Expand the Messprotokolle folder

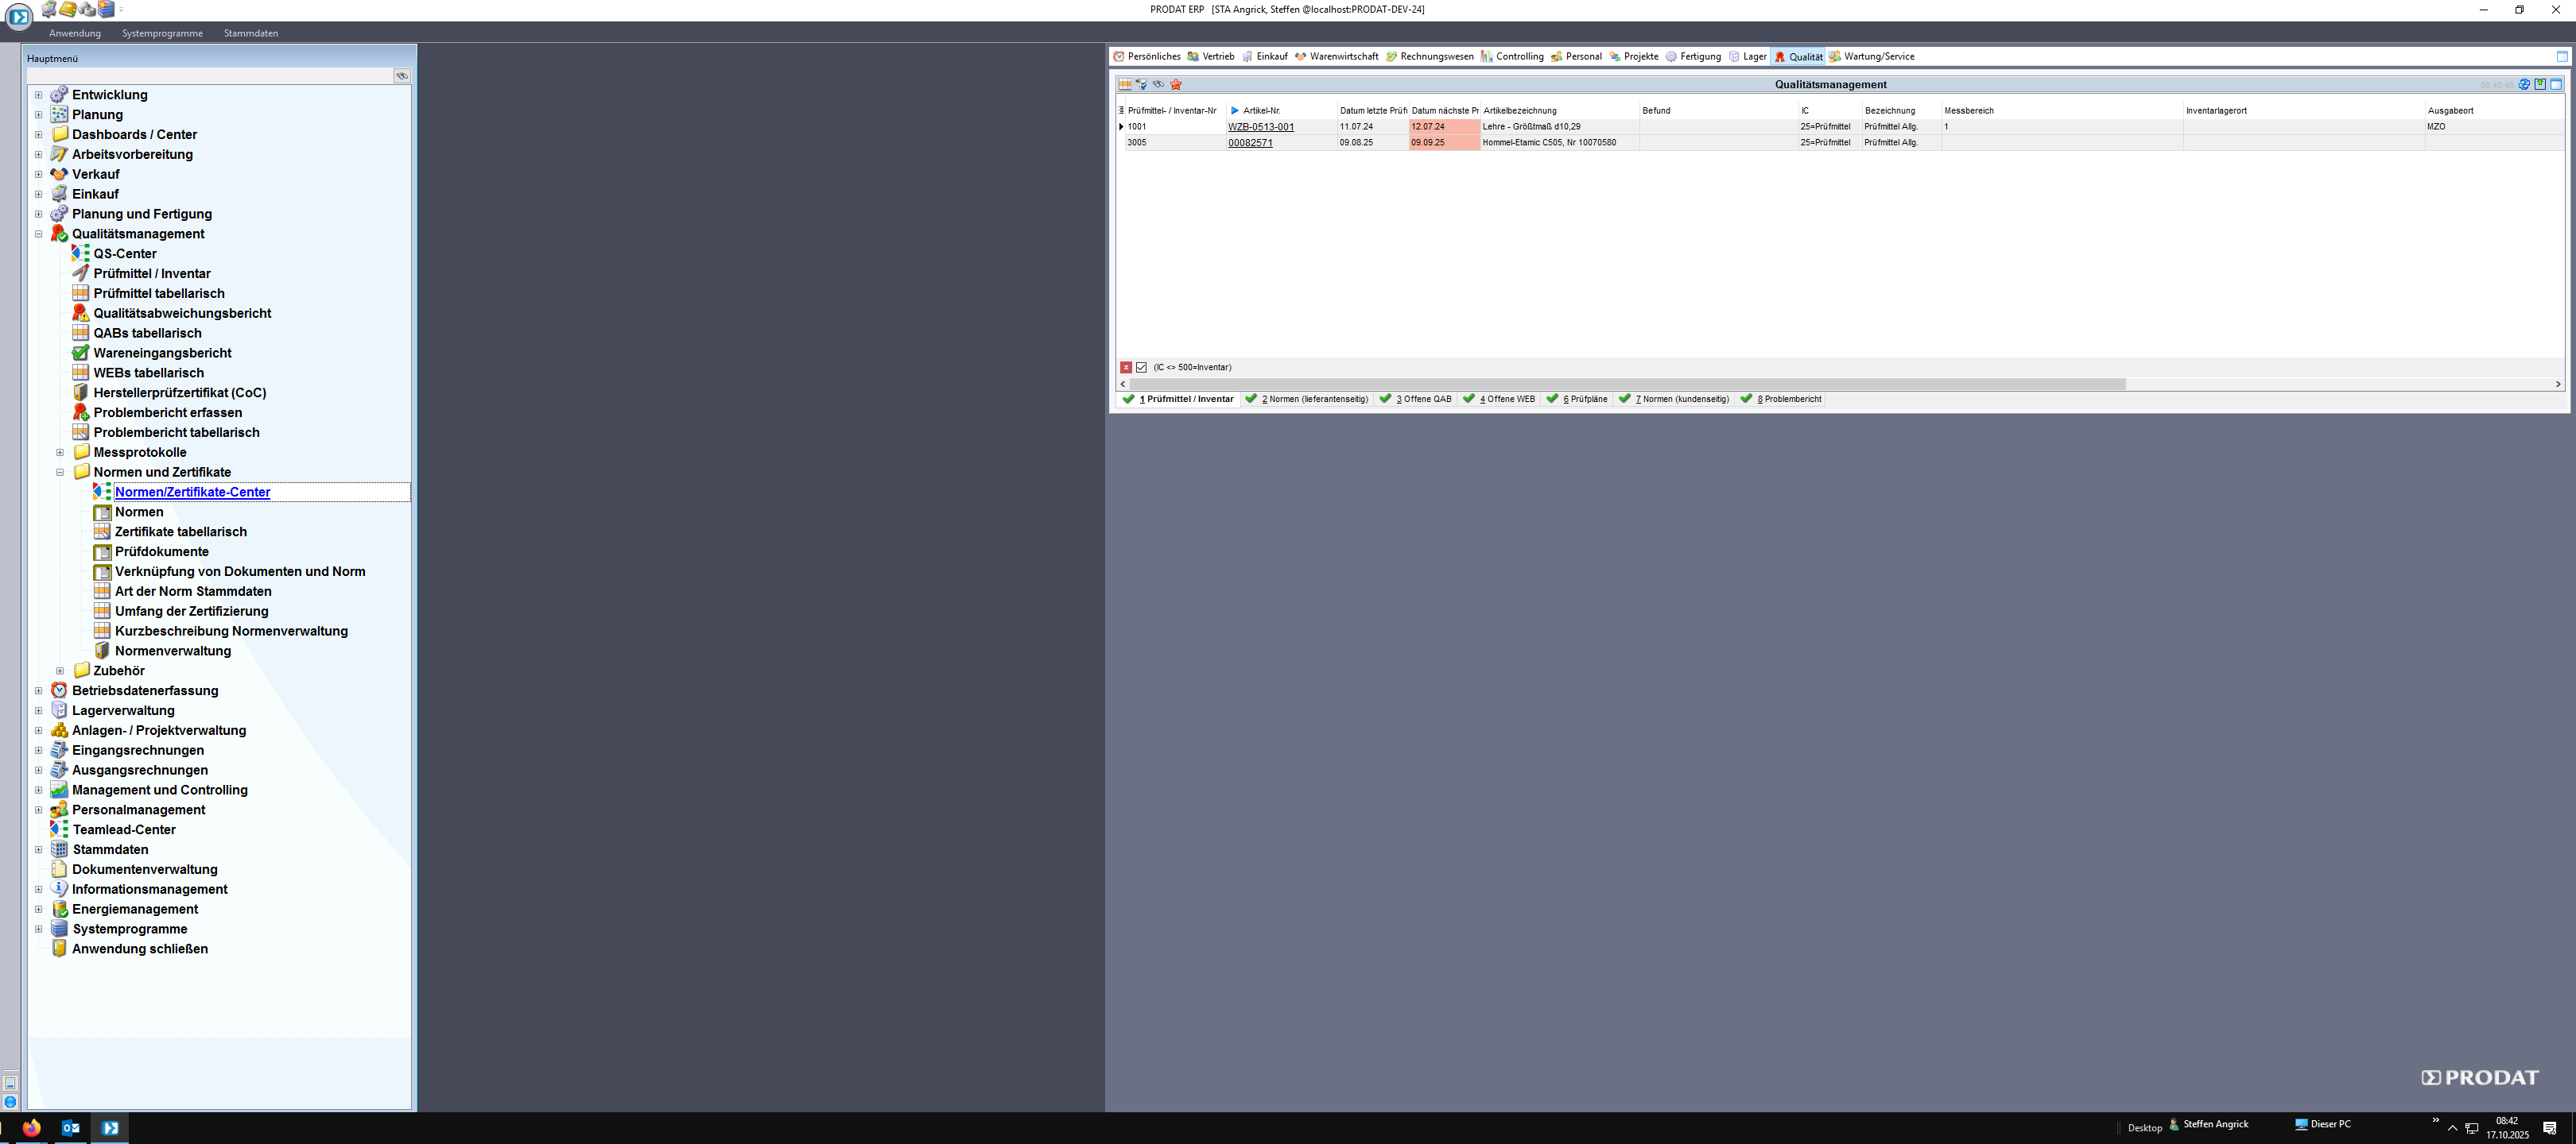(60, 453)
